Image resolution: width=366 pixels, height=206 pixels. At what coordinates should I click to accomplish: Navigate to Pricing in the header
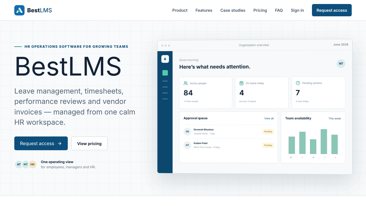pos(260,10)
